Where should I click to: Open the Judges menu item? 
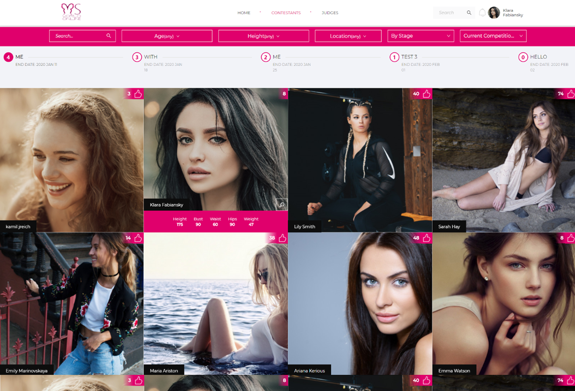330,13
